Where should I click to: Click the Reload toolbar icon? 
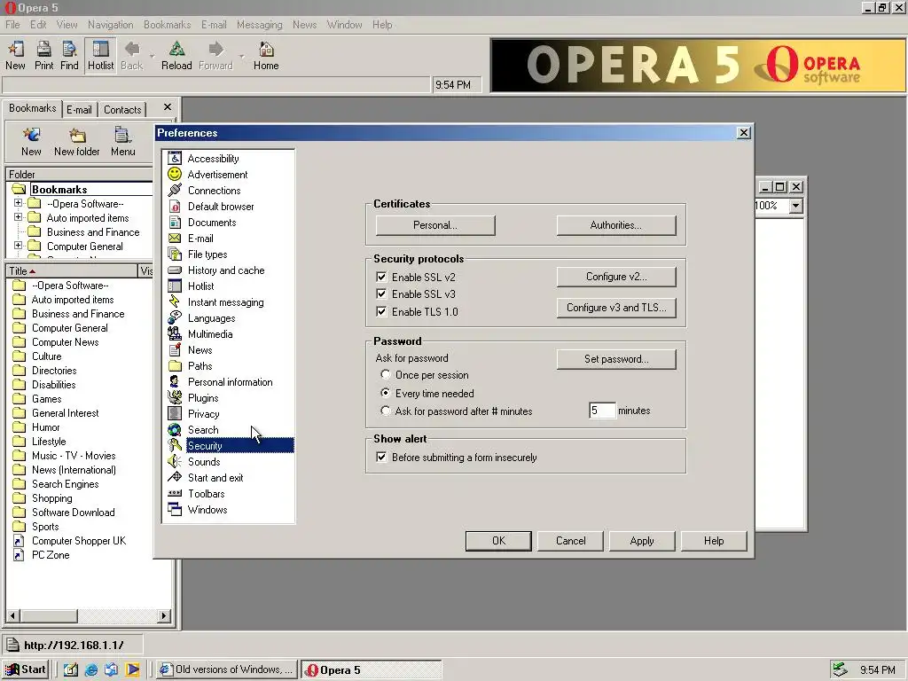[x=176, y=55]
